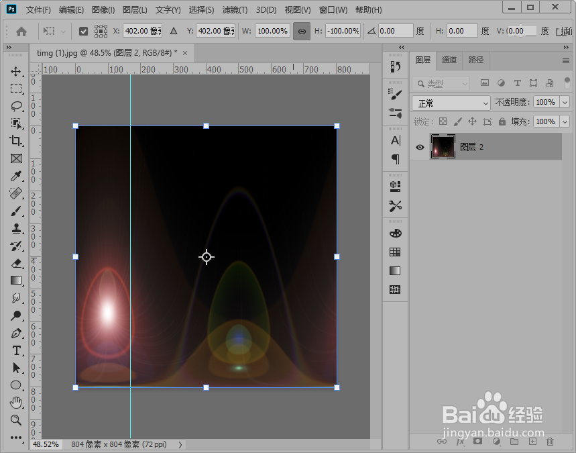Open the Brush Settings panel icon
The width and height of the screenshot is (576, 453).
tap(395, 94)
